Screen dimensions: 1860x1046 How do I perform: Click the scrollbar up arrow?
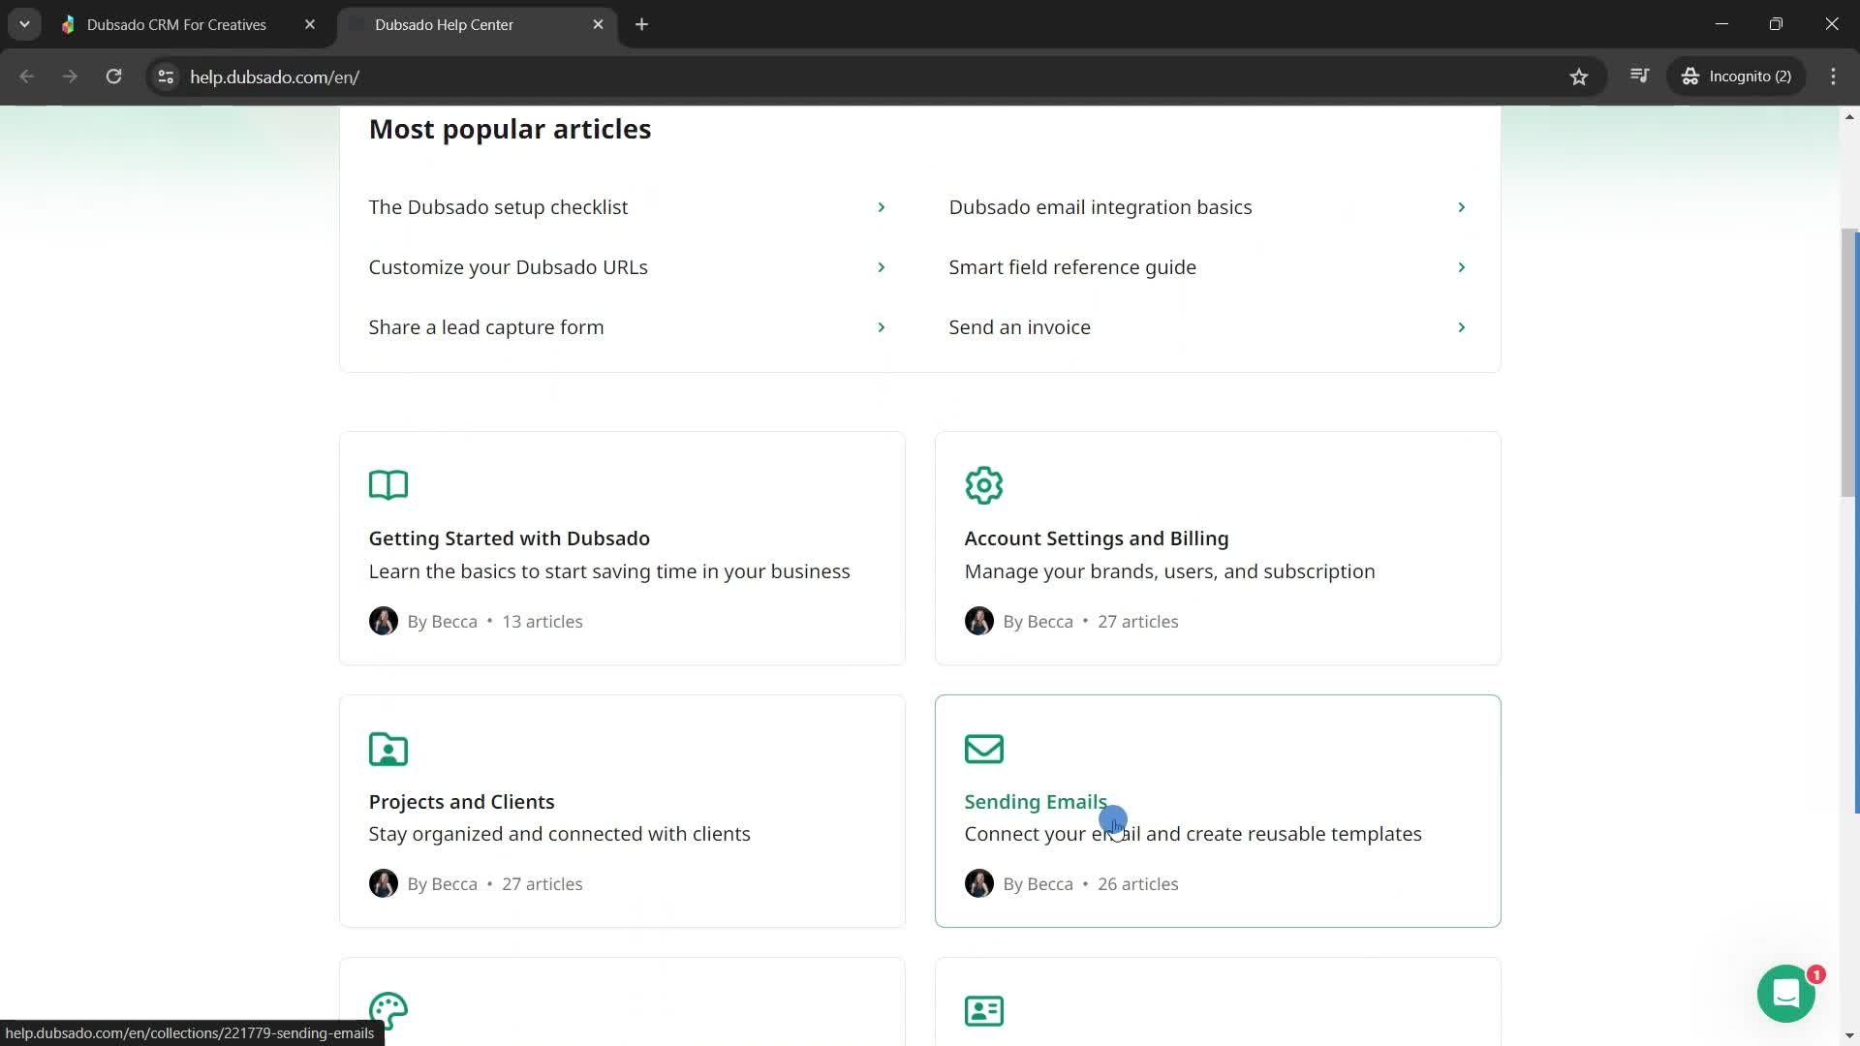[1848, 117]
